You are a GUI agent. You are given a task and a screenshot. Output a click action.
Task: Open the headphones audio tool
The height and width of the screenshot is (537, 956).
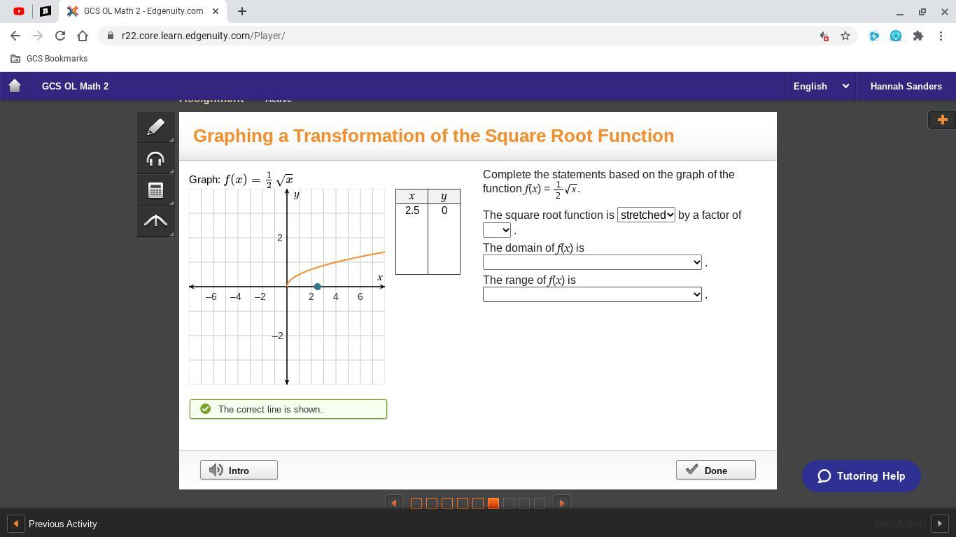[155, 159]
